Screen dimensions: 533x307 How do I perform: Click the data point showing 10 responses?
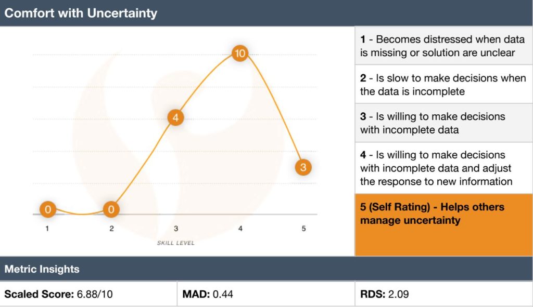point(239,54)
